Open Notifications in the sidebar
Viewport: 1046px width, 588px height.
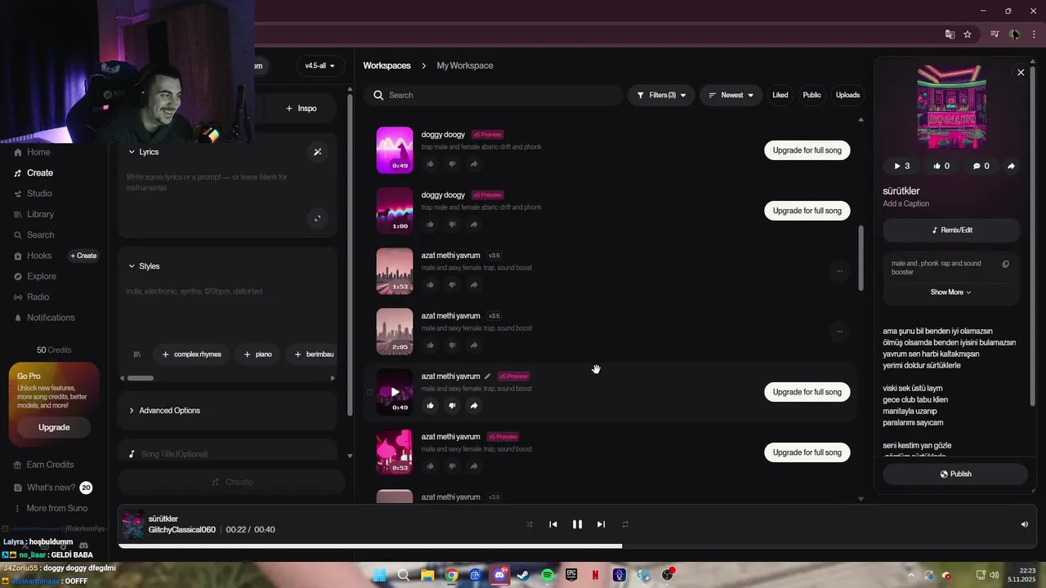tap(50, 318)
